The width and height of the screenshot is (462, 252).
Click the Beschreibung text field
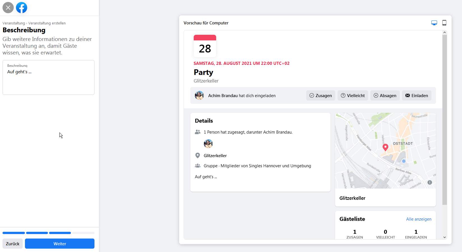click(x=48, y=77)
